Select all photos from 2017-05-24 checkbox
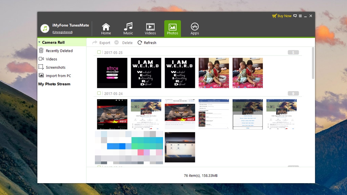 coord(99,93)
